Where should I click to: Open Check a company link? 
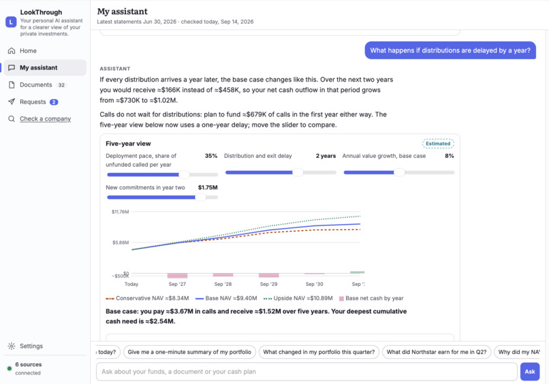(x=45, y=118)
